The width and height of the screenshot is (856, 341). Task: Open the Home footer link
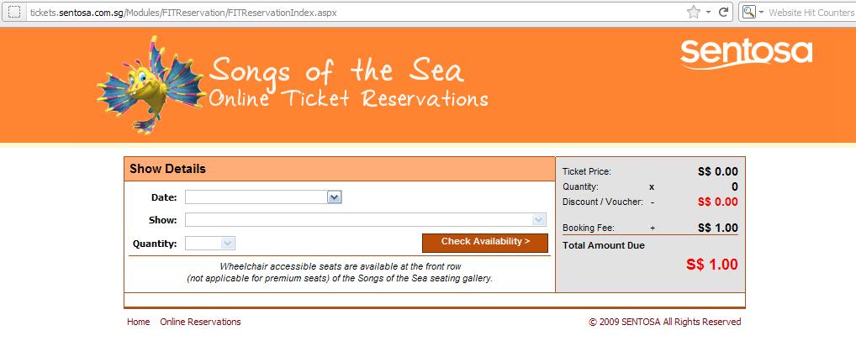pyautogui.click(x=138, y=322)
